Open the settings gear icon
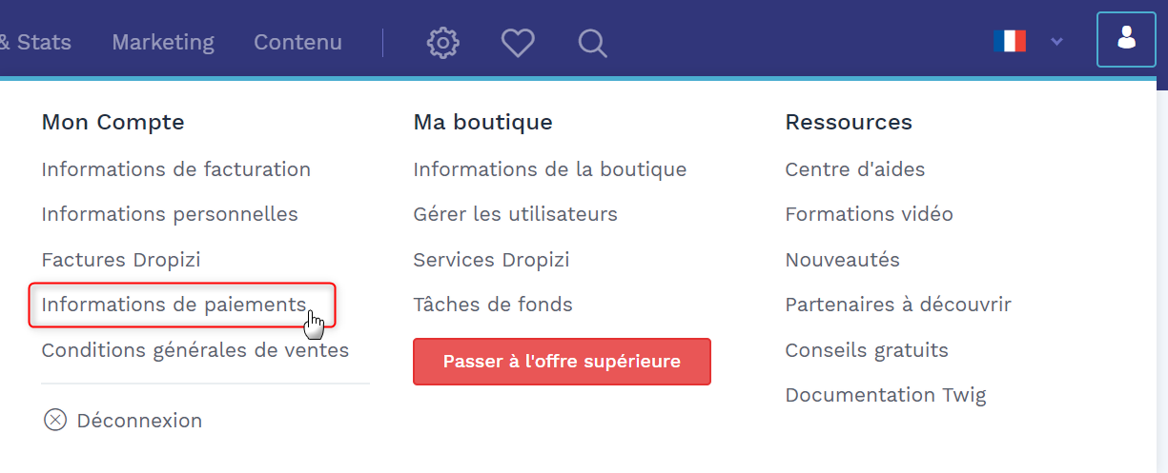The width and height of the screenshot is (1168, 473). point(443,43)
